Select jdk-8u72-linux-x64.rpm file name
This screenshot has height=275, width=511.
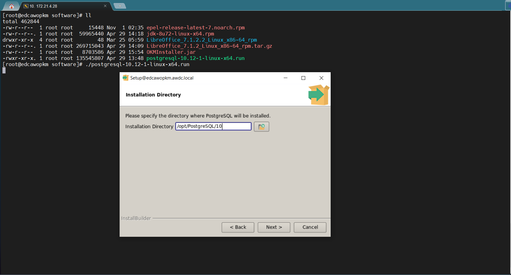180,34
